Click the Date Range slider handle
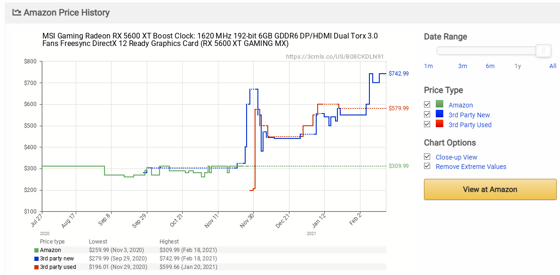The width and height of the screenshot is (560, 275). (x=543, y=51)
